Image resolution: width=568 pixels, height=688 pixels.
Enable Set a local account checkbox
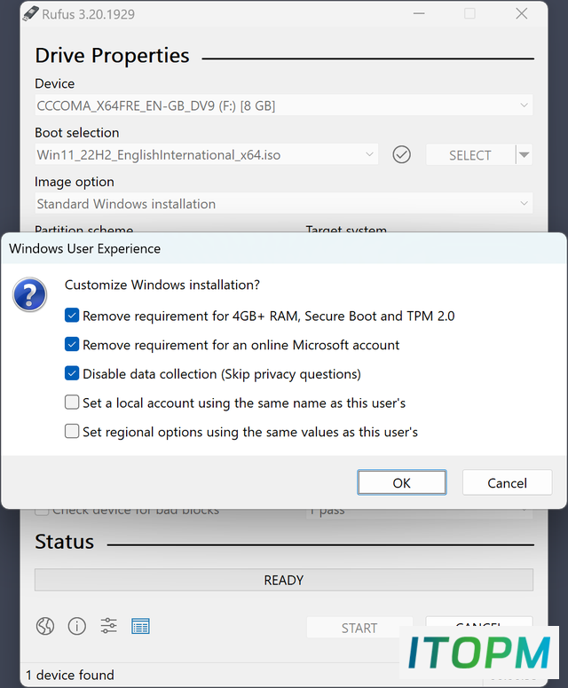click(x=72, y=403)
